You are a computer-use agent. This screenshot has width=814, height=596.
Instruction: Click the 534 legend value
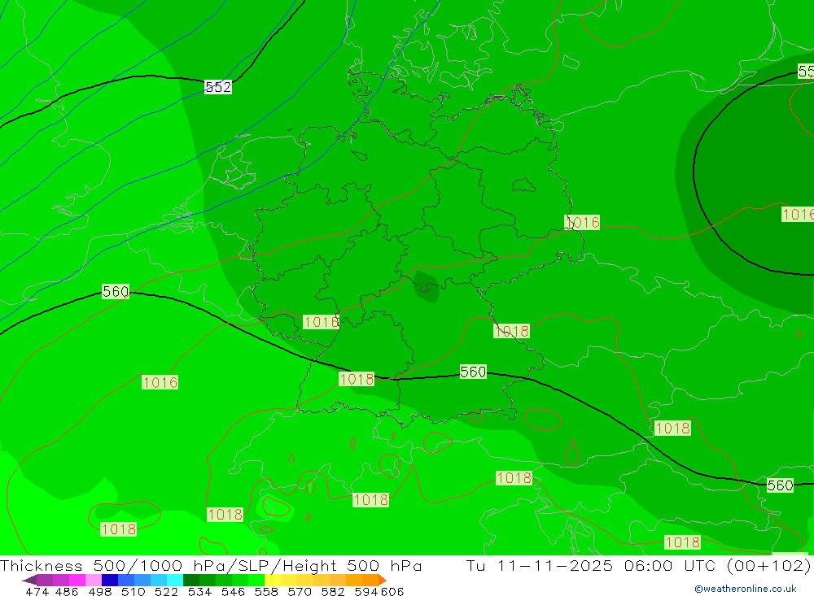(200, 591)
